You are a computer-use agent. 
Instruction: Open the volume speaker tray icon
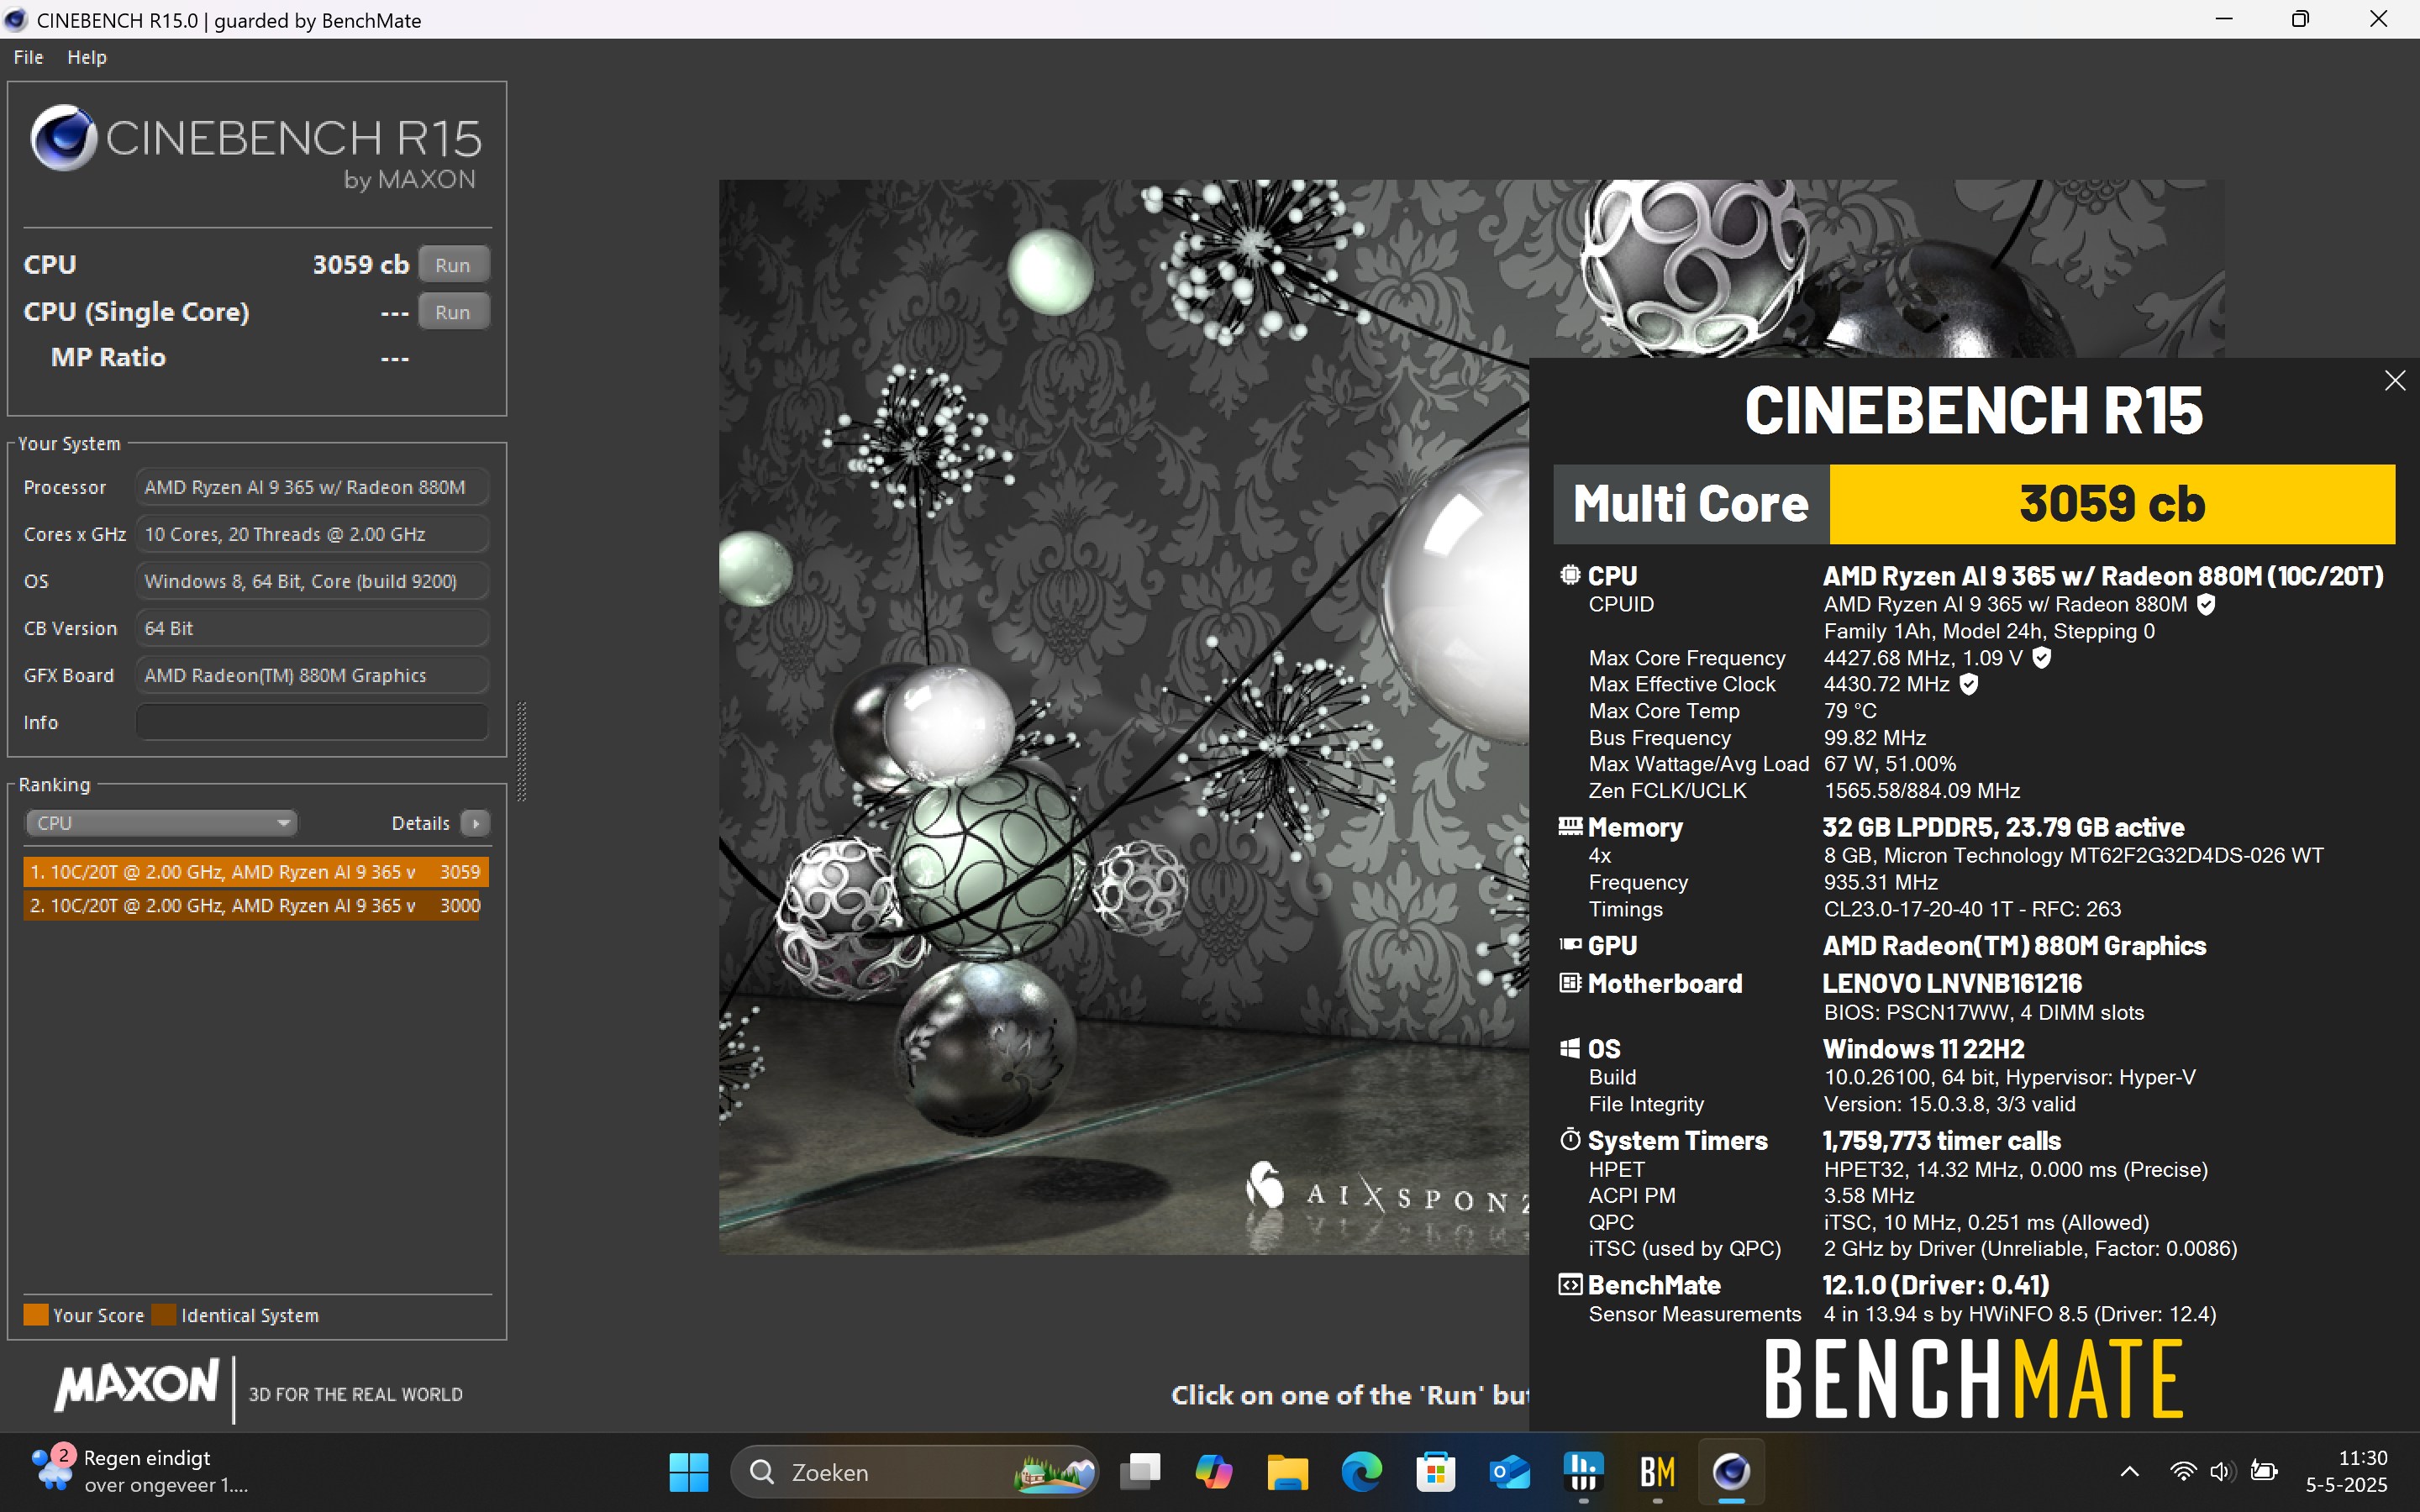(2222, 1471)
